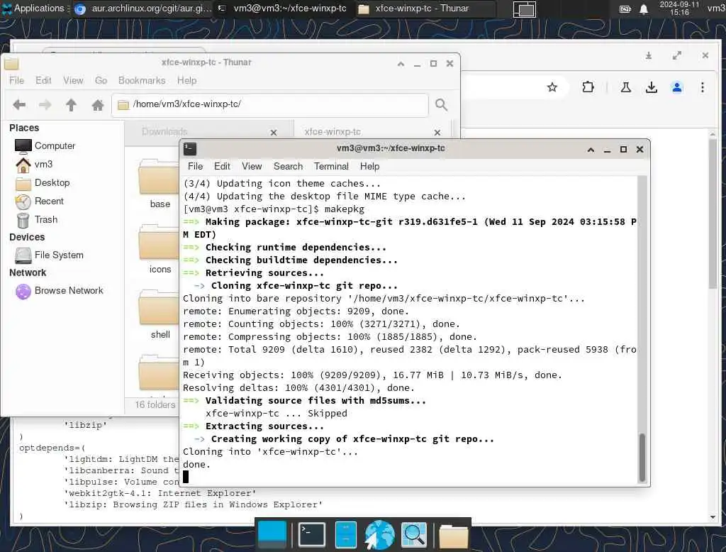Select the base folder
The image size is (726, 552).
160,184
